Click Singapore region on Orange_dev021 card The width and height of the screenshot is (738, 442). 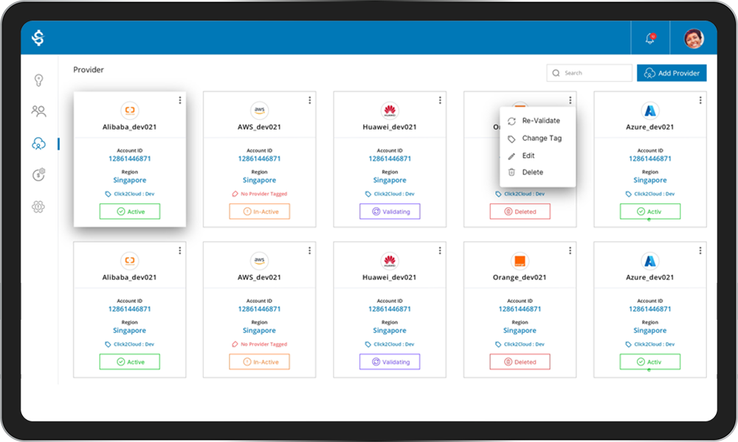click(x=520, y=331)
